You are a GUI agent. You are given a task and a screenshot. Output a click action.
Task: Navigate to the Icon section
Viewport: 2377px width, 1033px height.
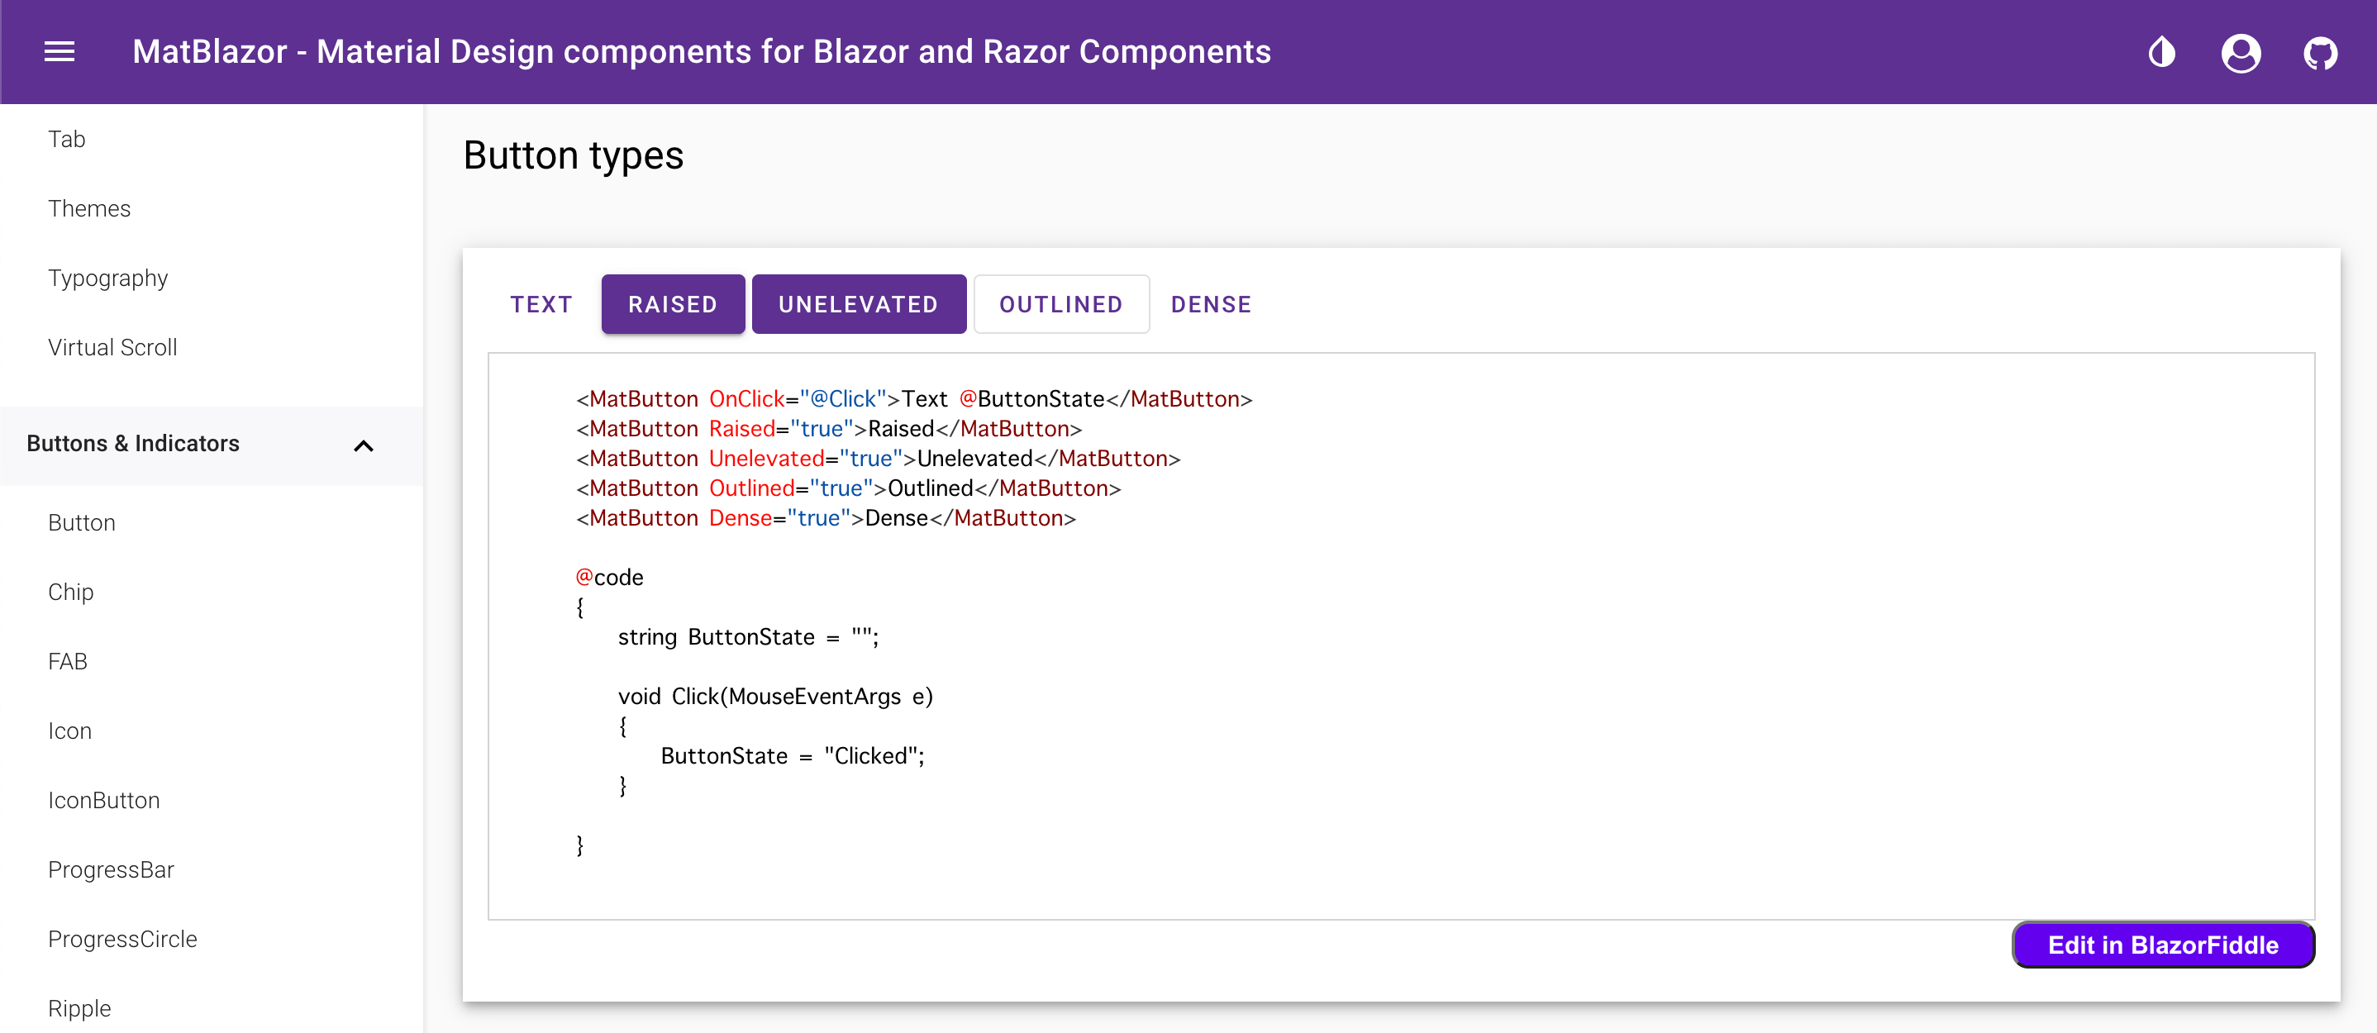69,730
